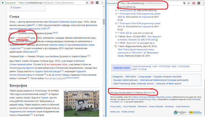Open the Terms of Use link
The height and width of the screenshot is (117, 205).
[x=136, y=100]
